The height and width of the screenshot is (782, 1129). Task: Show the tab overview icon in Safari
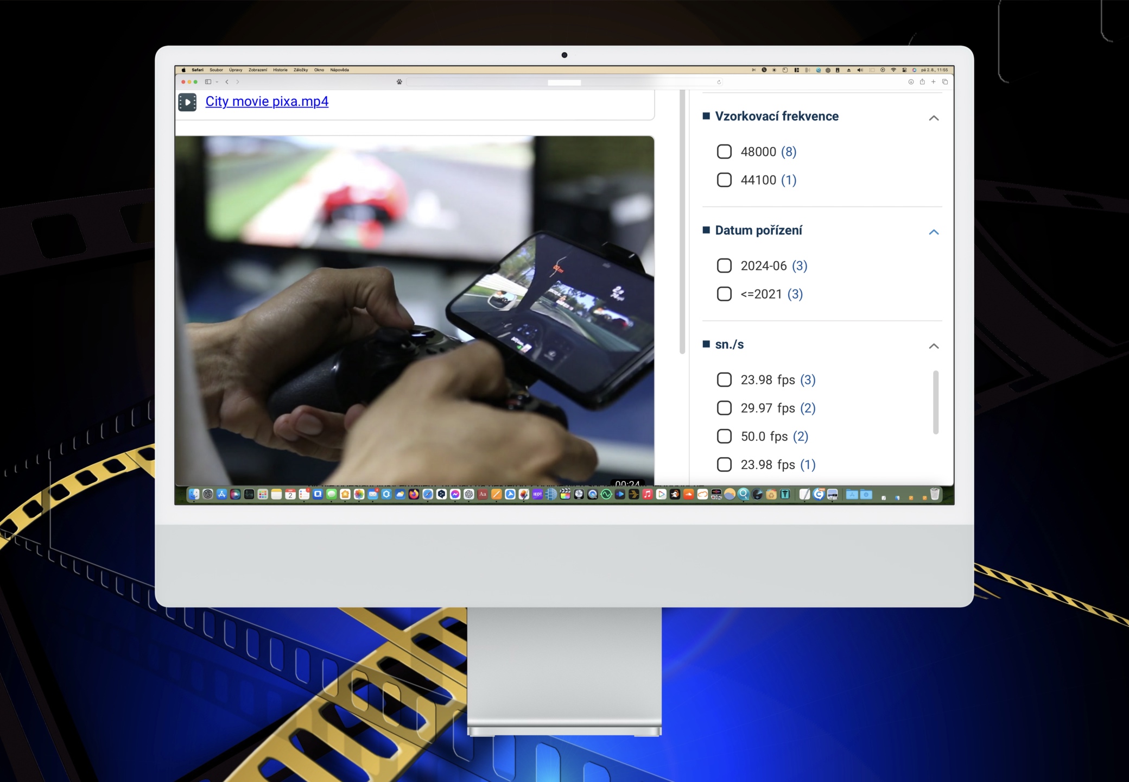click(945, 82)
